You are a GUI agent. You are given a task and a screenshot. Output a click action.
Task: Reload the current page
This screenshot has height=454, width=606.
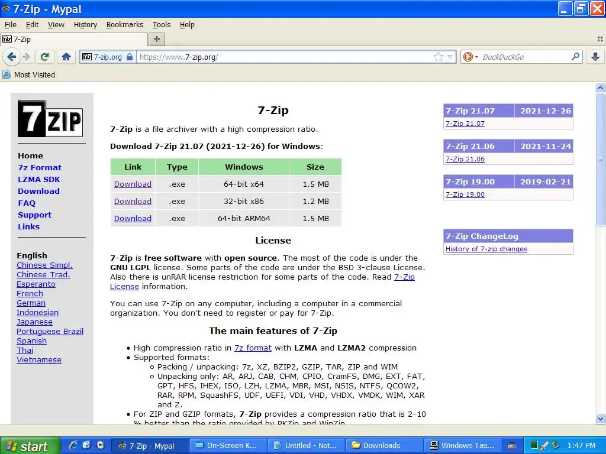[45, 57]
